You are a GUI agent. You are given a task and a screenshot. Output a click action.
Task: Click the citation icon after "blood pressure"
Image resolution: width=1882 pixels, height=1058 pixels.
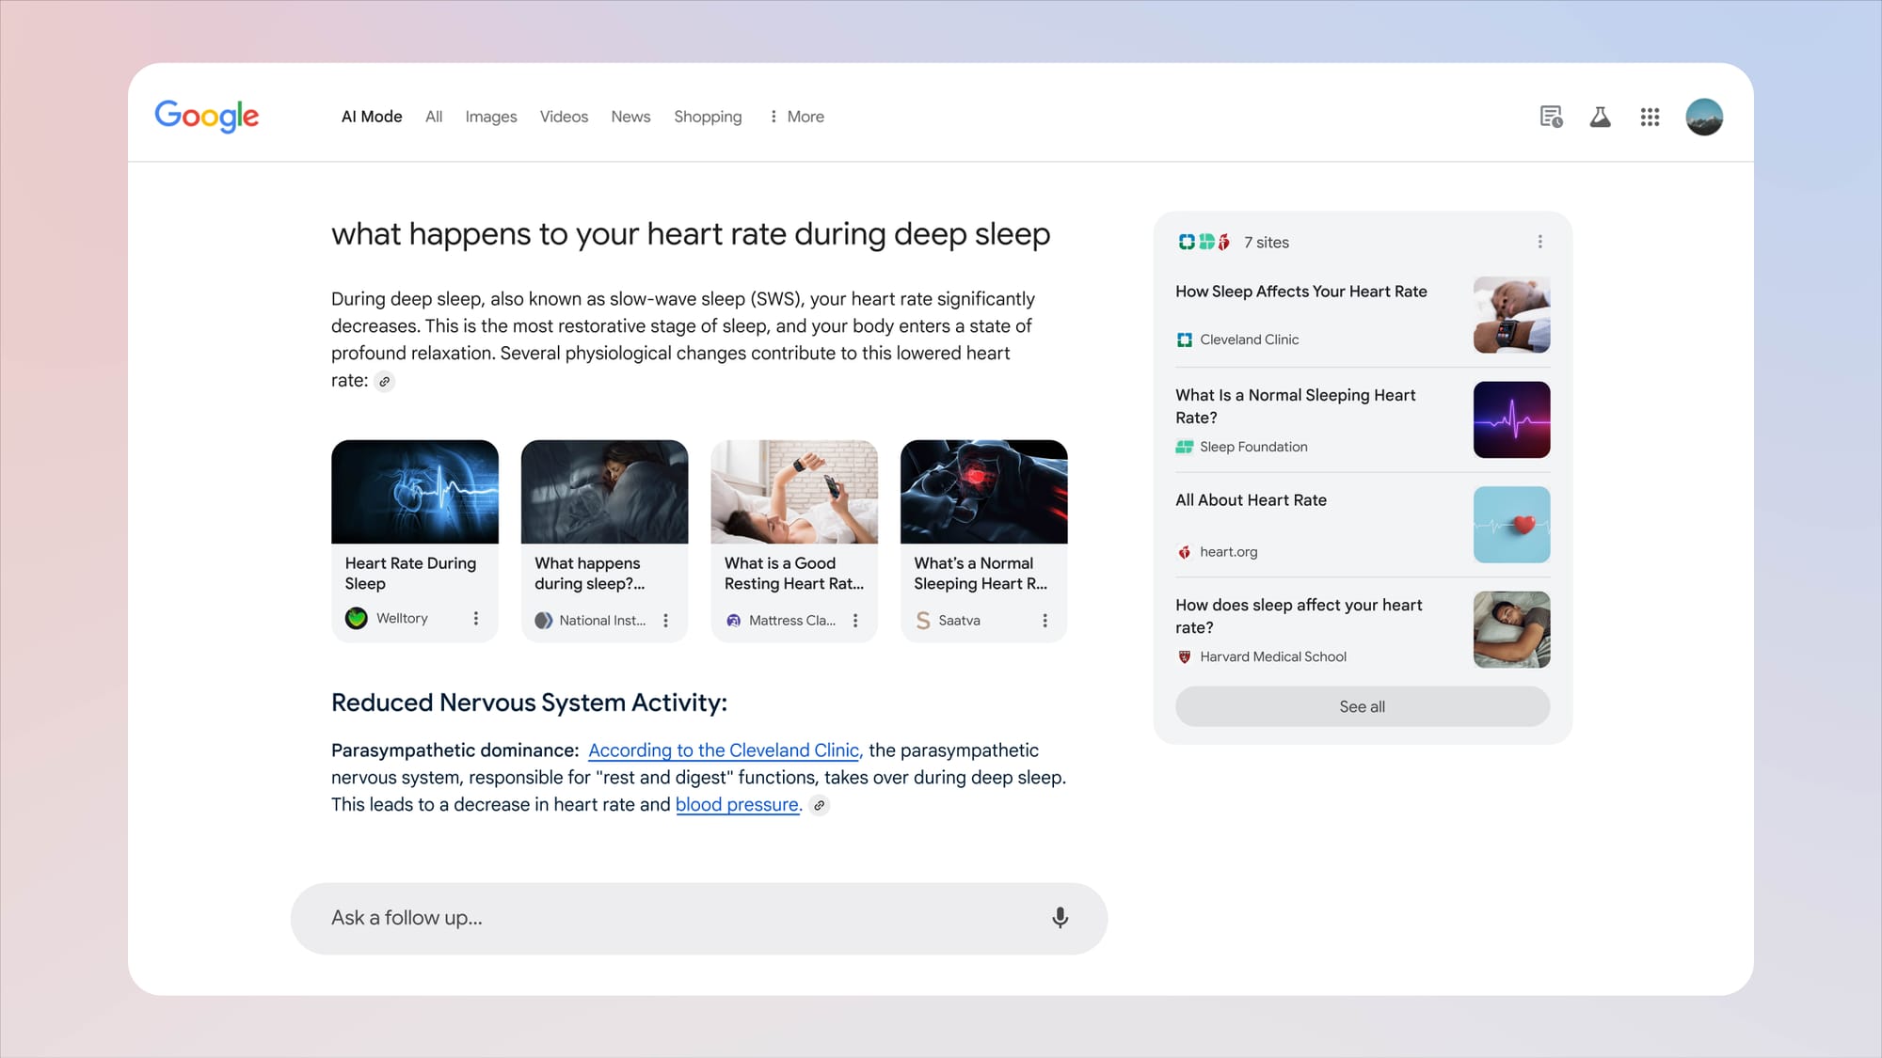(x=820, y=805)
